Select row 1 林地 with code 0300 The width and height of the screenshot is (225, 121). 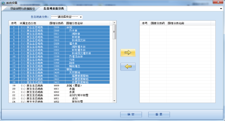60,27
